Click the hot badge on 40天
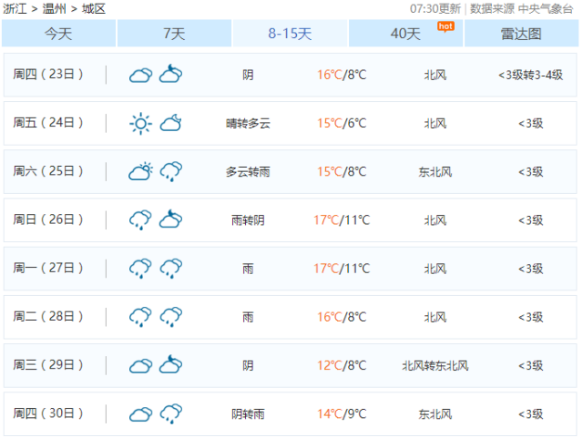This screenshot has width=583, height=448. pyautogui.click(x=445, y=26)
